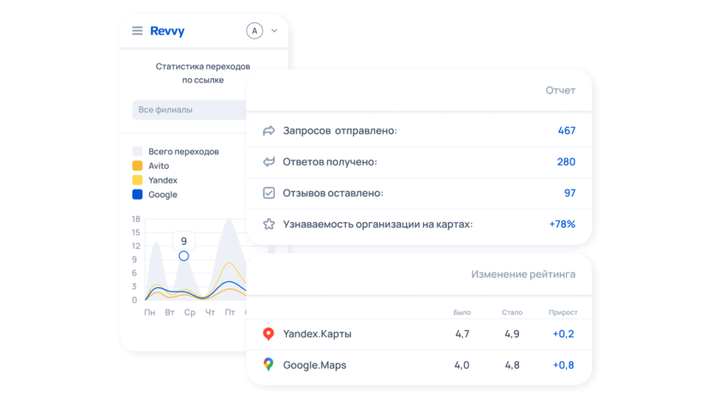Image resolution: width=716 pixels, height=403 pixels.
Task: Toggle the "Всего переходов" legend swatch
Action: pyautogui.click(x=137, y=151)
